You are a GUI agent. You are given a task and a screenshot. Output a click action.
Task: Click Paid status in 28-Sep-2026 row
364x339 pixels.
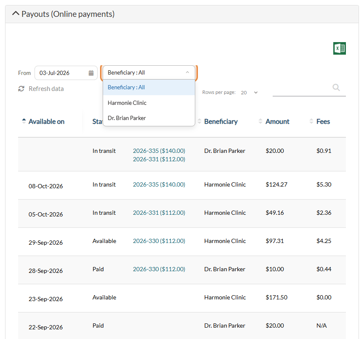(x=98, y=269)
